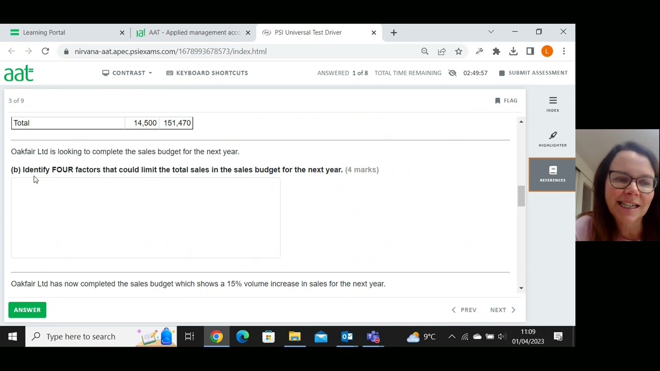
Task: Flag this question
Action: (x=506, y=100)
